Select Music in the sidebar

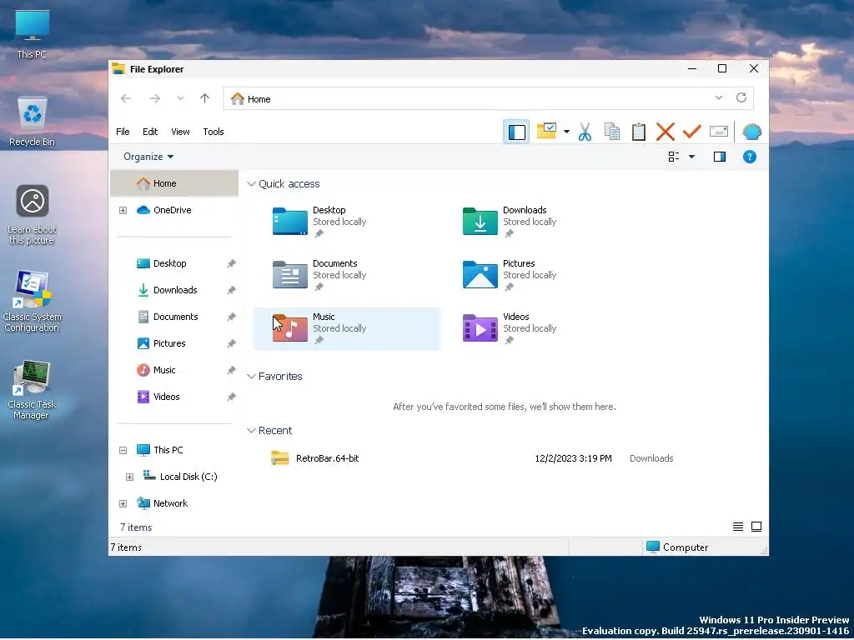pos(156,370)
